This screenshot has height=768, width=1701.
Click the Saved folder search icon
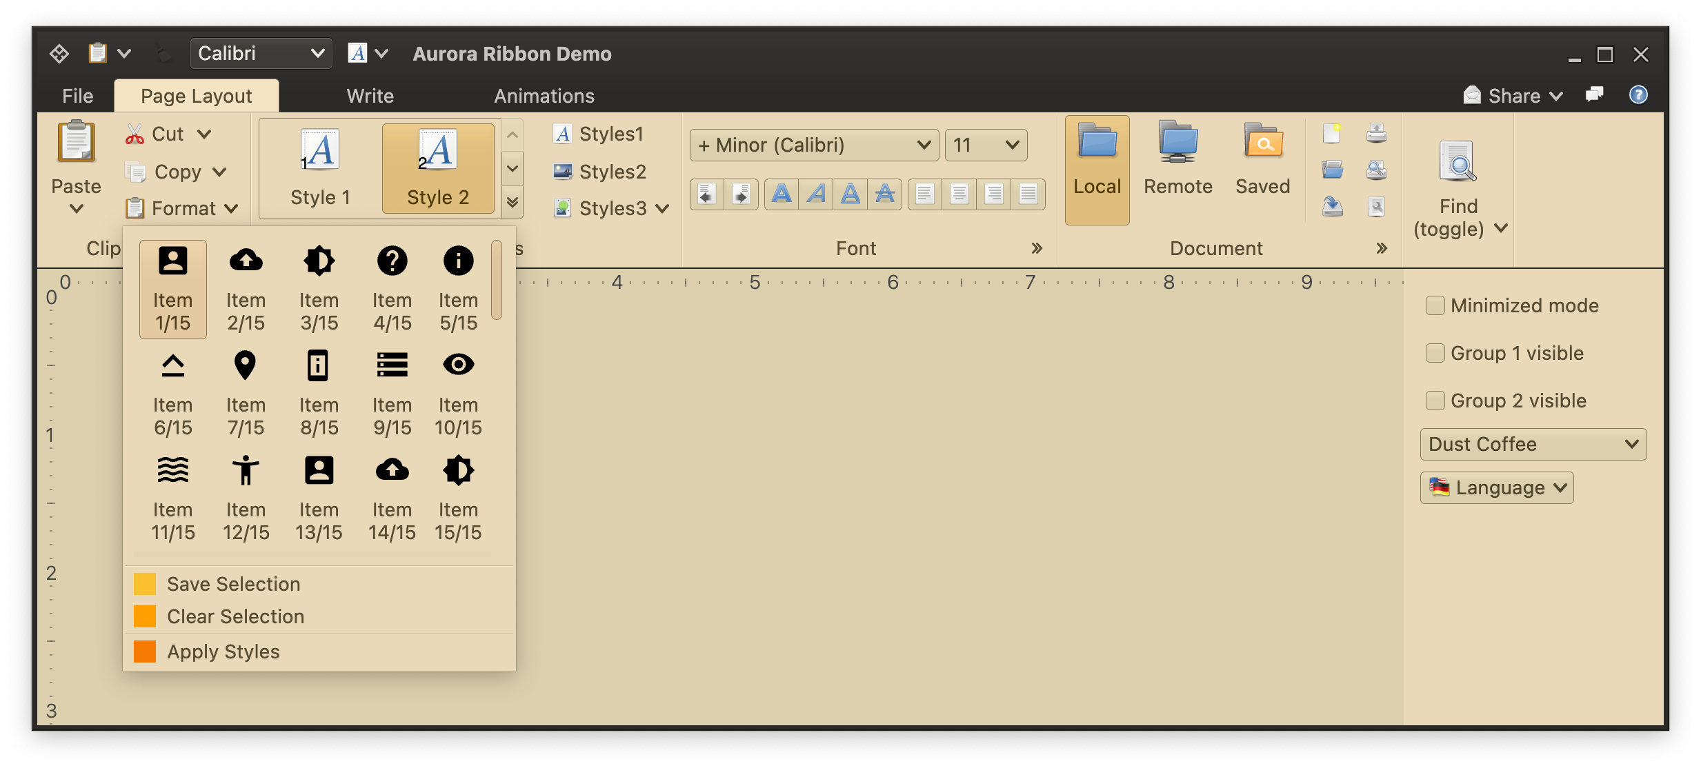[x=1262, y=142]
